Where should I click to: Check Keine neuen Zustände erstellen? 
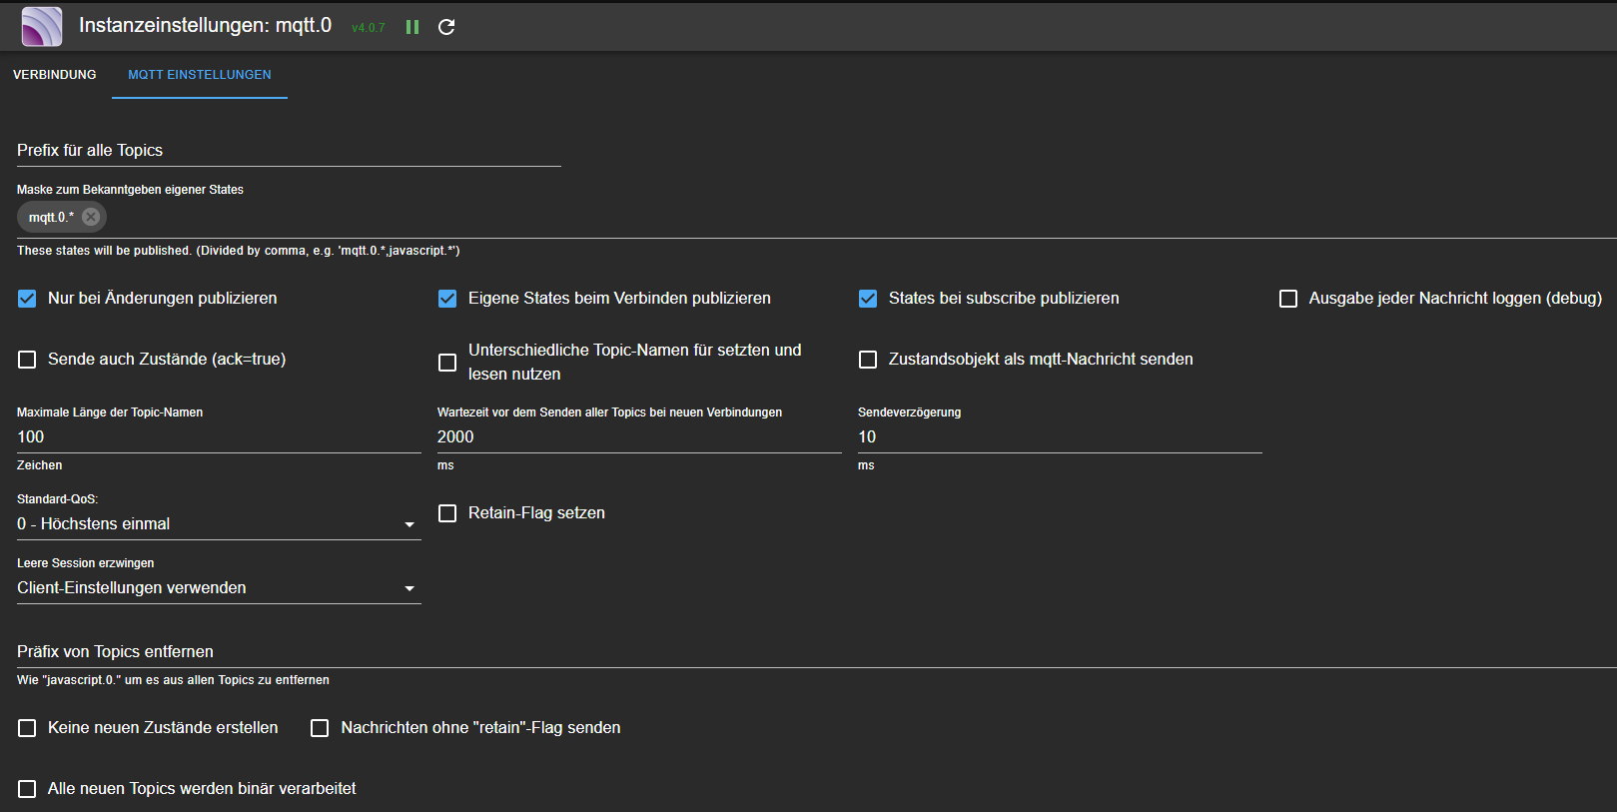pos(27,728)
